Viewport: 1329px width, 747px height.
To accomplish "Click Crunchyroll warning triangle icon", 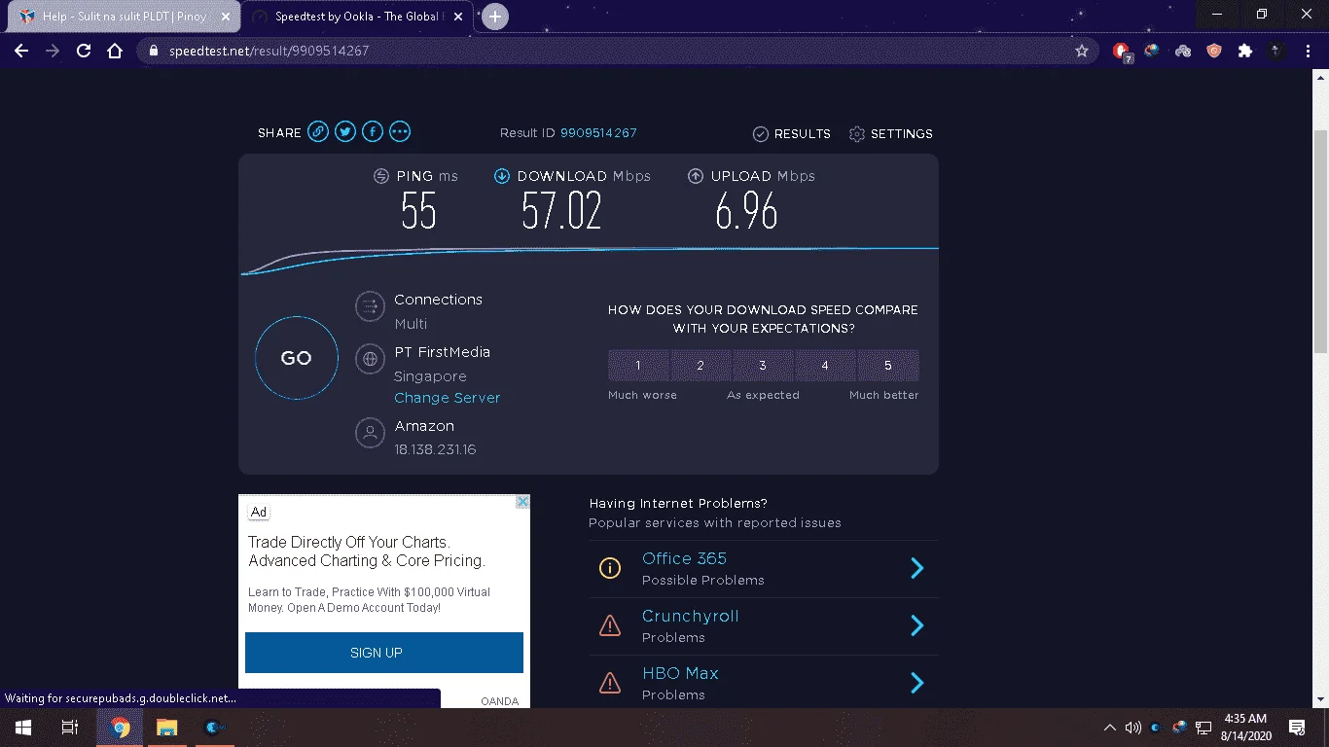I will (610, 625).
